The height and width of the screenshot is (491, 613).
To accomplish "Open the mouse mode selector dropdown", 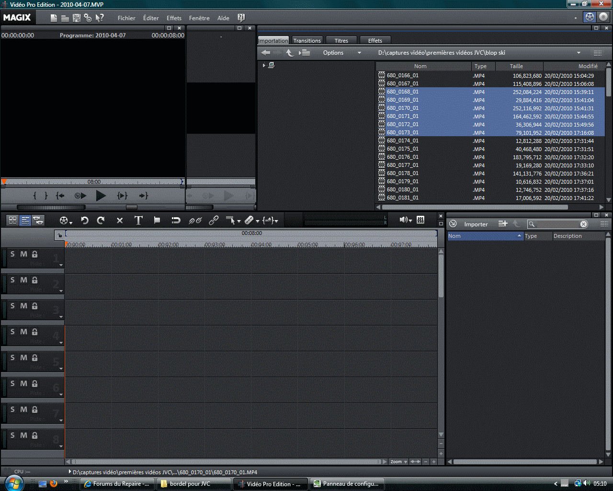I will [233, 220].
